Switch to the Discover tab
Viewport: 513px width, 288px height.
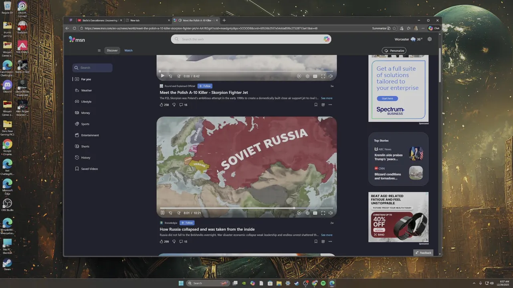(x=112, y=50)
